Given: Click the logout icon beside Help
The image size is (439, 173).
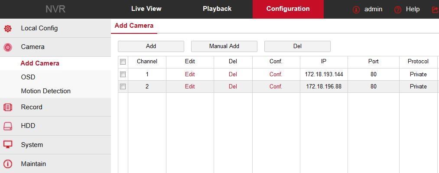Looking at the screenshot, I should [x=436, y=10].
